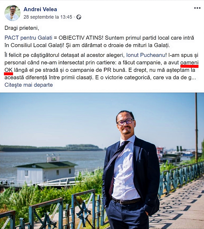This screenshot has width=204, height=229.
Task: Open the Ionut Pucheanu tagged profile link
Action: tap(146, 55)
